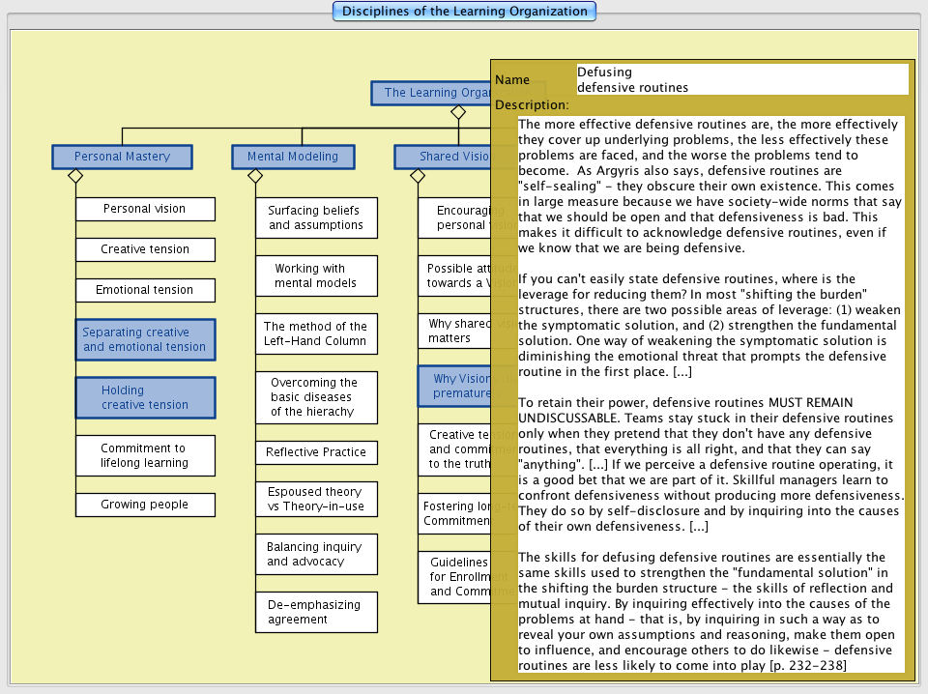928x694 pixels.
Task: Select Separating creative and emotional tension
Action: tap(145, 340)
